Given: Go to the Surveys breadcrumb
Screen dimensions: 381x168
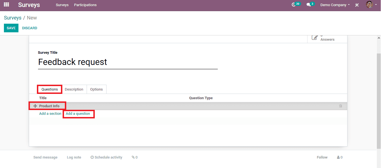Looking at the screenshot, I should tap(13, 18).
